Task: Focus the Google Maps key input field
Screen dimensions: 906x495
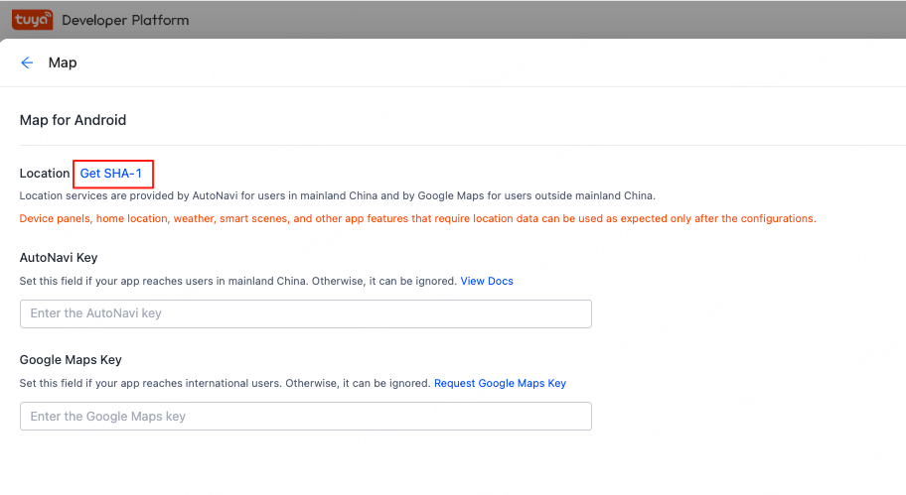Action: [x=306, y=416]
